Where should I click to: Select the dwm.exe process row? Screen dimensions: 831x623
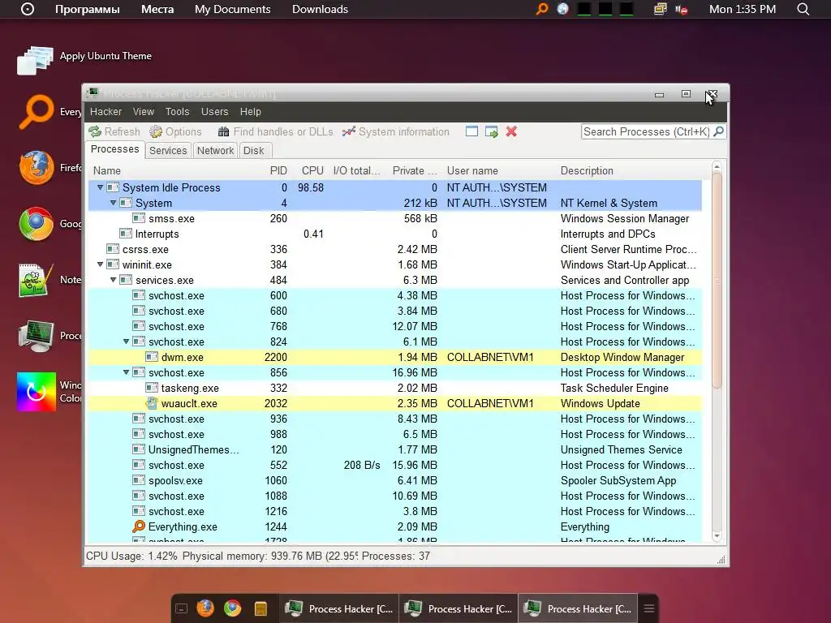coord(395,357)
